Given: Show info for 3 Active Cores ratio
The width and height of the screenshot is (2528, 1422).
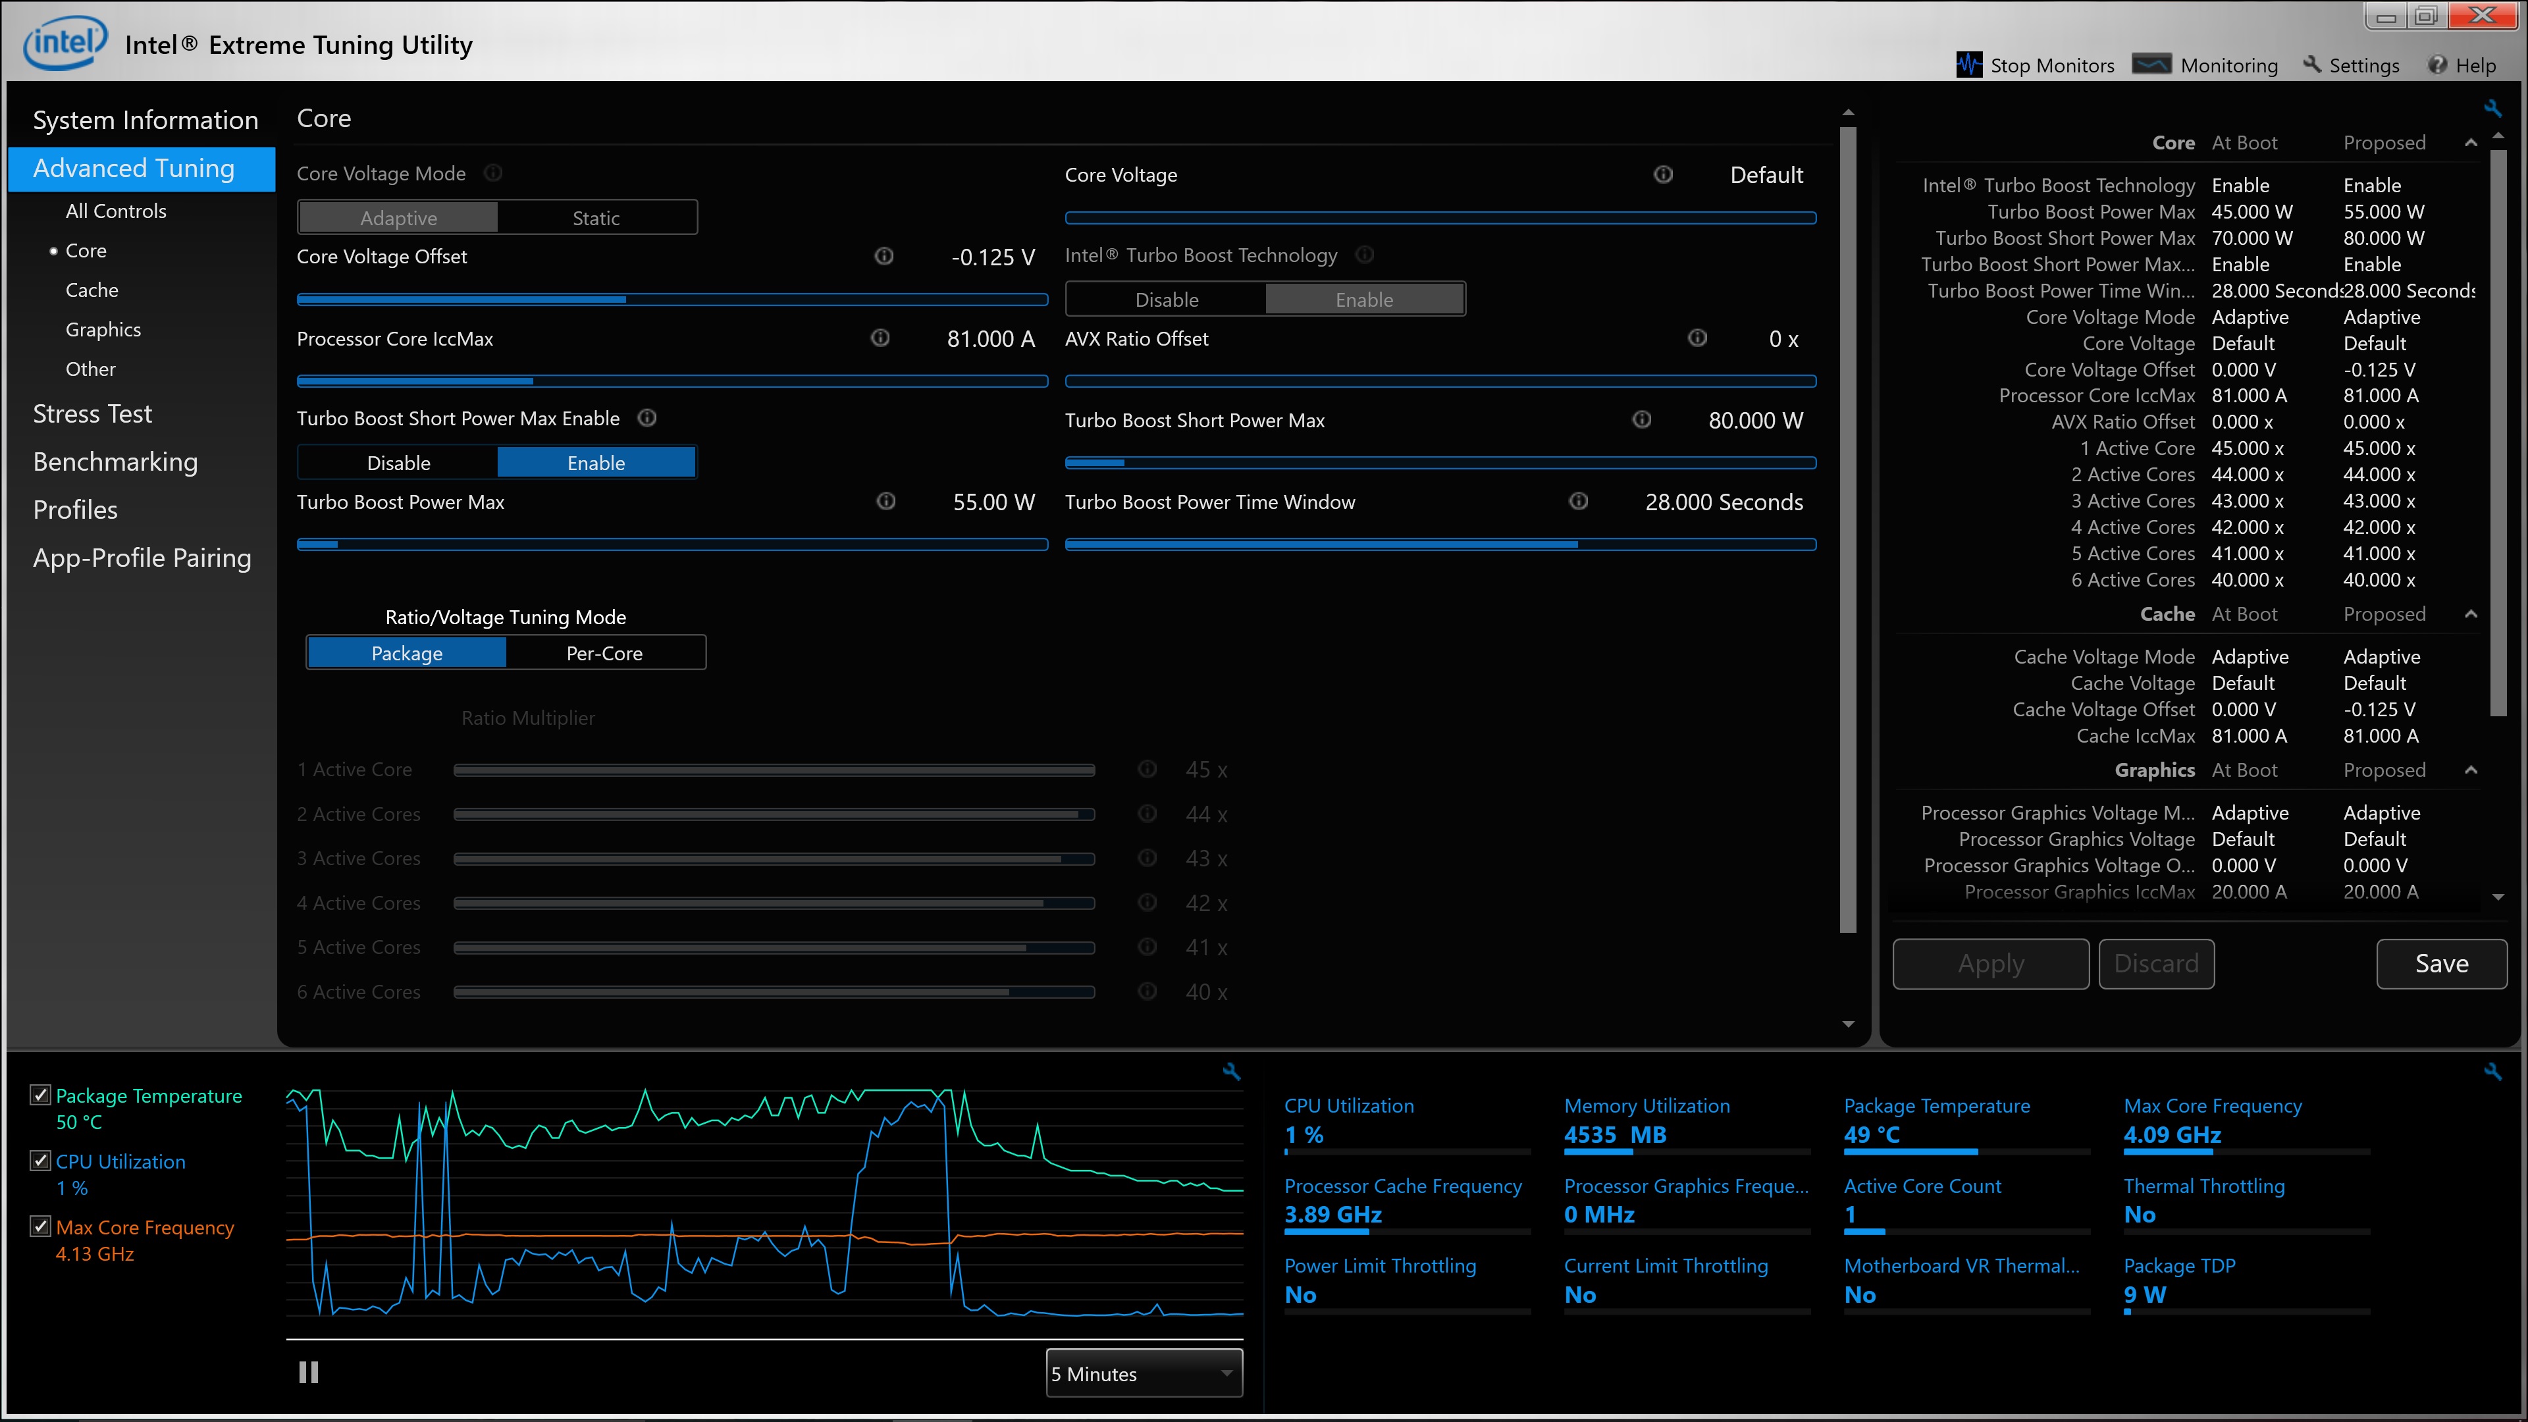Looking at the screenshot, I should 1147,858.
